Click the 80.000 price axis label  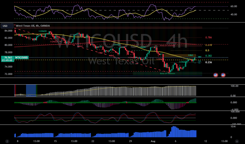tap(8, 45)
